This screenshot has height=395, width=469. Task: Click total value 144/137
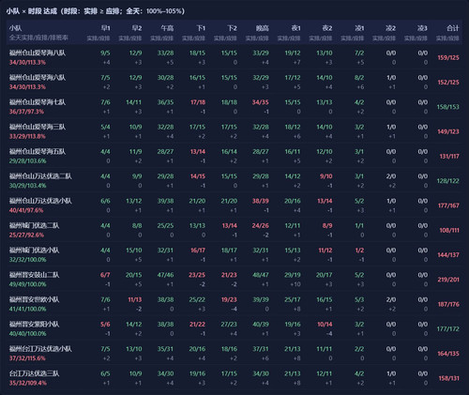(x=448, y=255)
